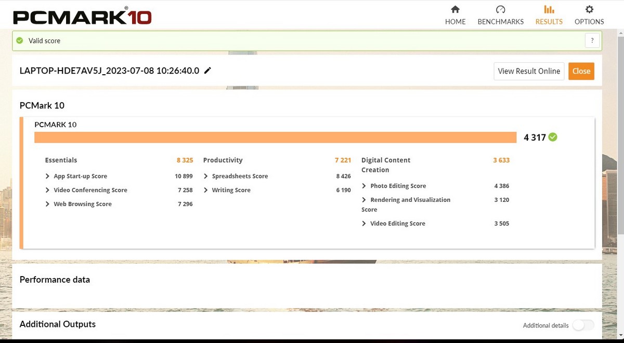The width and height of the screenshot is (624, 343).
Task: Expand Rendering and Visualization Score details
Action: tap(364, 200)
